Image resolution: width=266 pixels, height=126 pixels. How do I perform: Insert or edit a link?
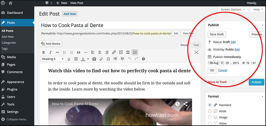point(114,52)
